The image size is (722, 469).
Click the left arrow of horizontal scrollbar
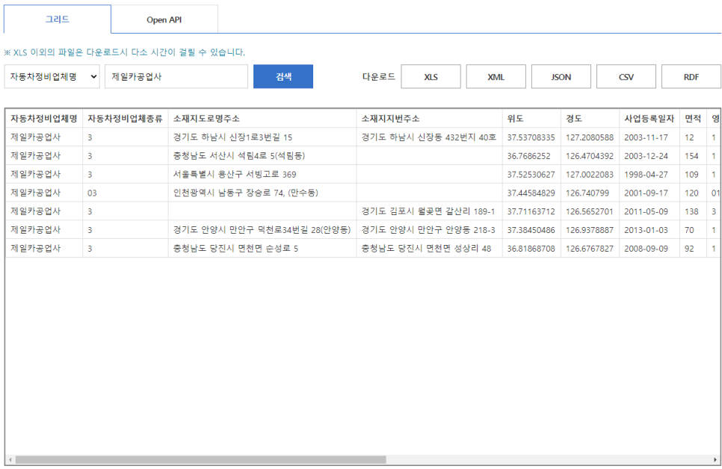[10, 460]
